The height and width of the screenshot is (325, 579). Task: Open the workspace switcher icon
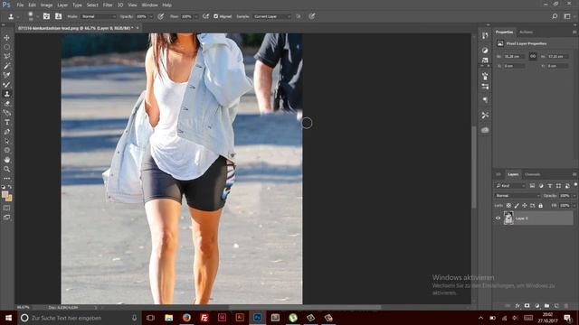pos(567,16)
